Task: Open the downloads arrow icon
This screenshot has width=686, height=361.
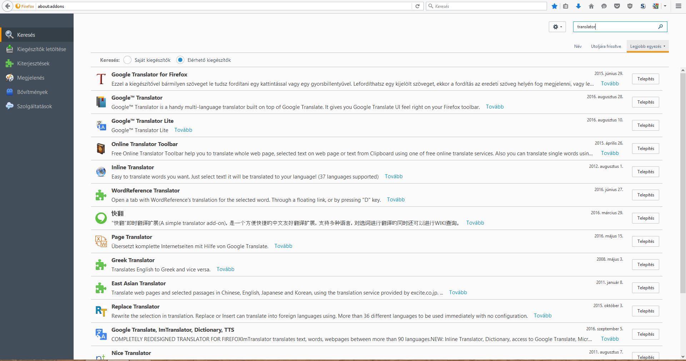Action: click(578, 6)
